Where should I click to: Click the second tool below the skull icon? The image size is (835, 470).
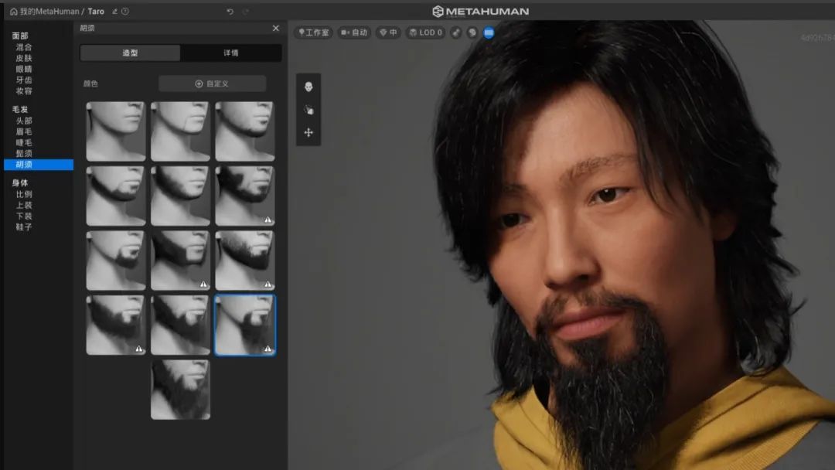click(308, 110)
